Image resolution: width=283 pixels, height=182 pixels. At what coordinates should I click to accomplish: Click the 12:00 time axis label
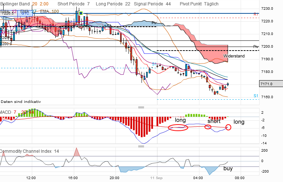(x=31, y=178)
